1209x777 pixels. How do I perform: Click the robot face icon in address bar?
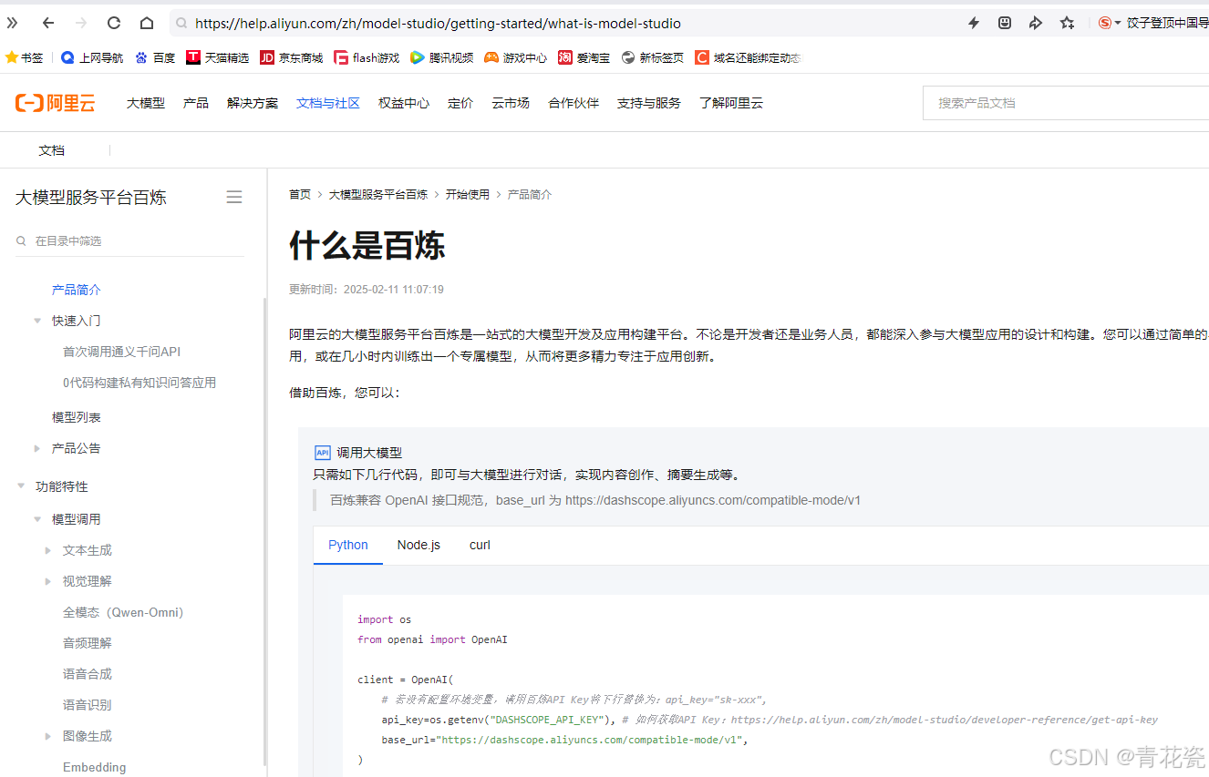[1005, 23]
